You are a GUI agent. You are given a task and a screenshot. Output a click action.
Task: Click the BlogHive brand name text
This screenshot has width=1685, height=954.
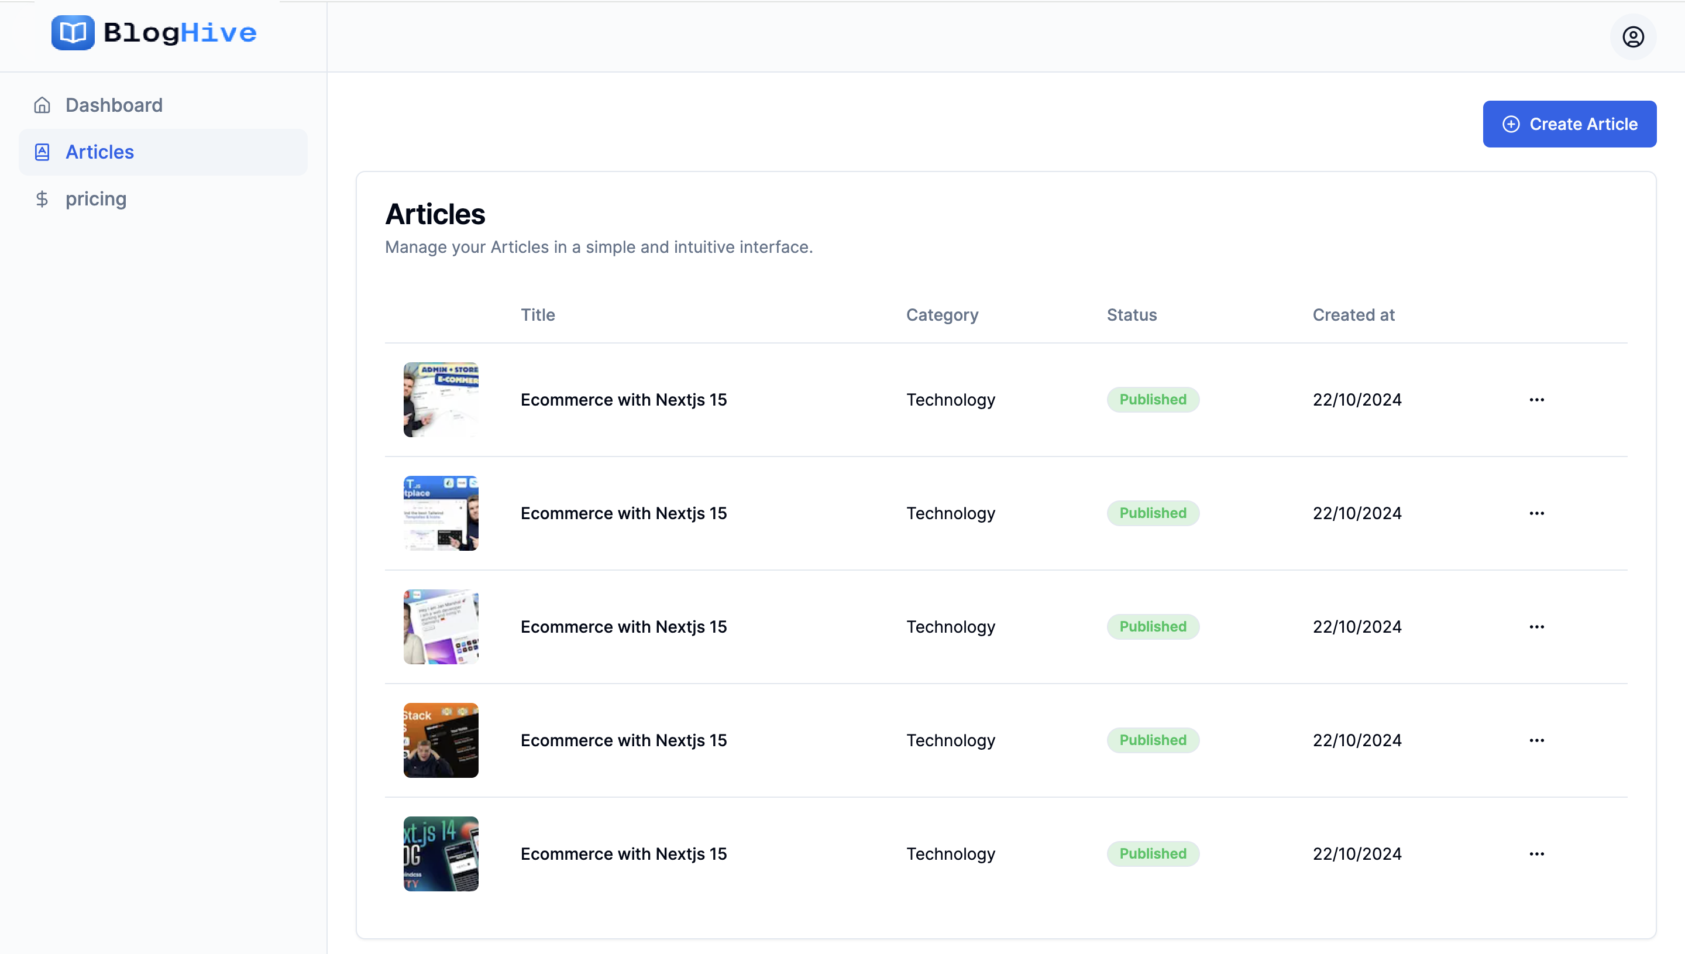(x=180, y=33)
